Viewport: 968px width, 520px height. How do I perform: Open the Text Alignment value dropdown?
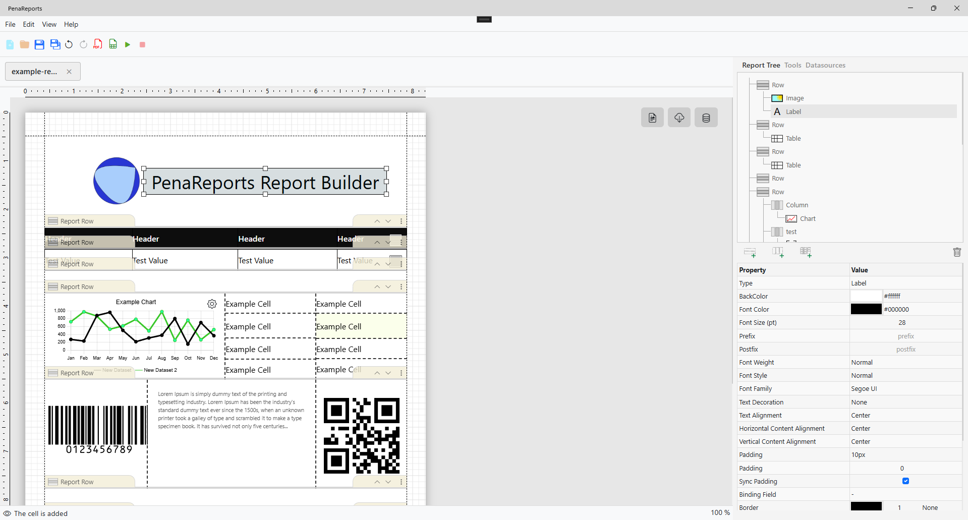coord(905,416)
